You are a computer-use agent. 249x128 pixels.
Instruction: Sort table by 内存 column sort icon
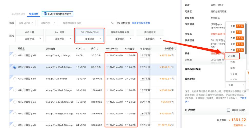(x=98, y=49)
